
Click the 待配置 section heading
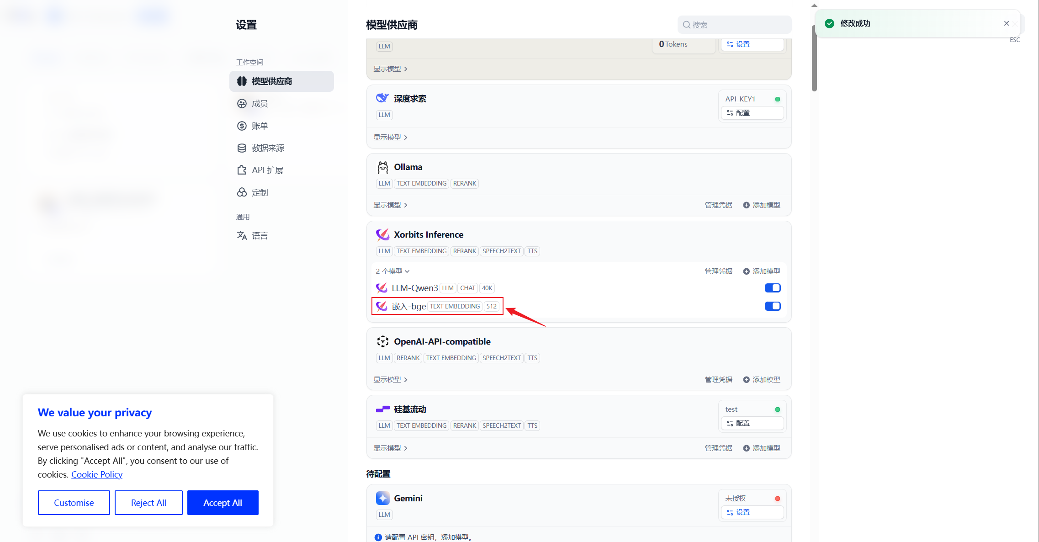point(378,474)
